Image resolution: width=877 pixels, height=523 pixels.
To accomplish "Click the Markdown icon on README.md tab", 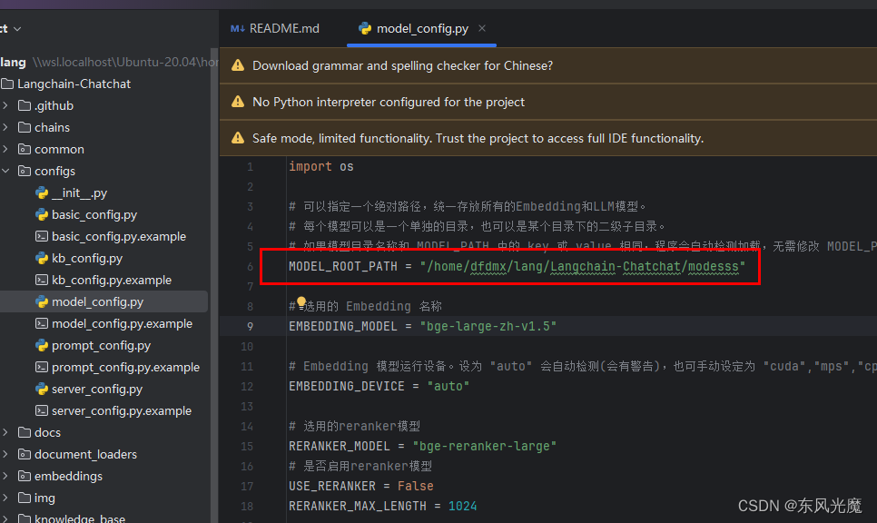I will (x=238, y=28).
